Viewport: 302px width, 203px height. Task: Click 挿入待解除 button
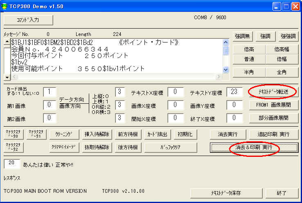(x=97, y=134)
